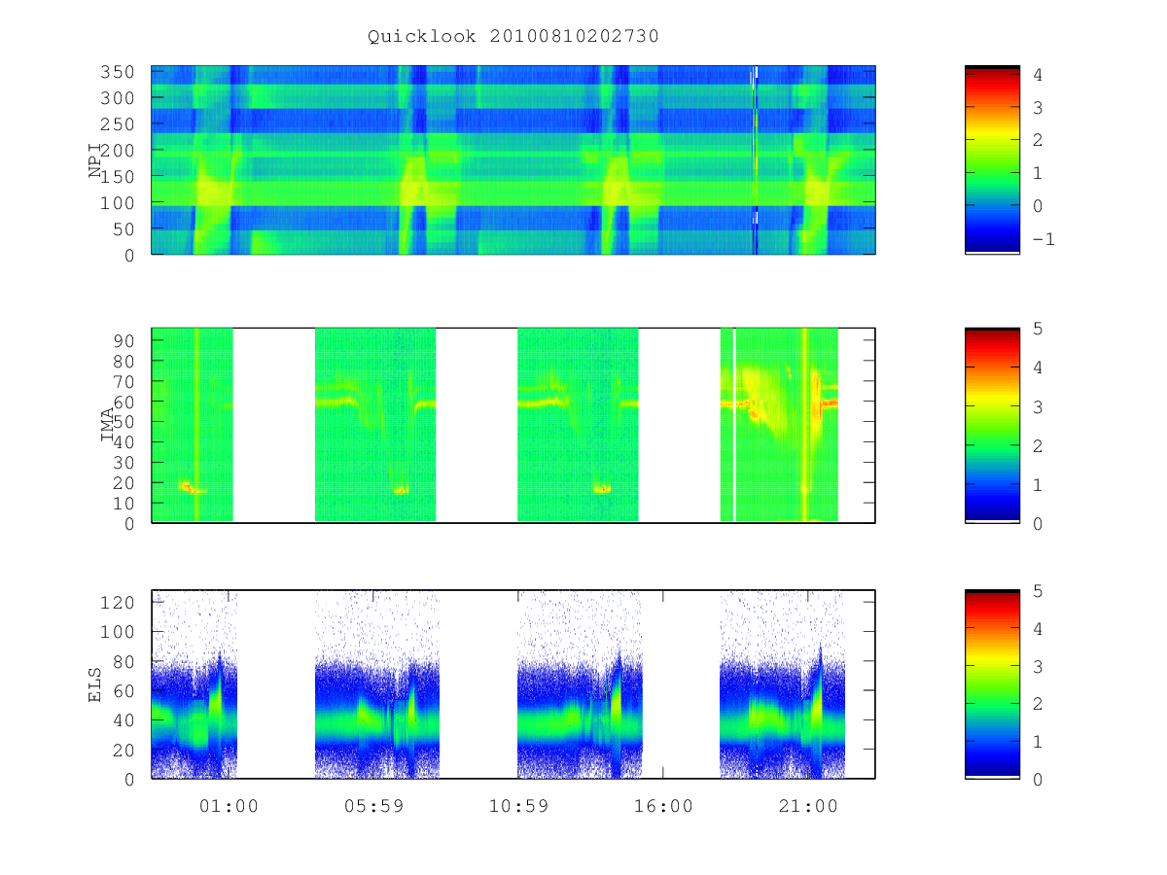Click the 3 label on IMA colorbar
This screenshot has height=875, width=1167.
pos(1037,406)
